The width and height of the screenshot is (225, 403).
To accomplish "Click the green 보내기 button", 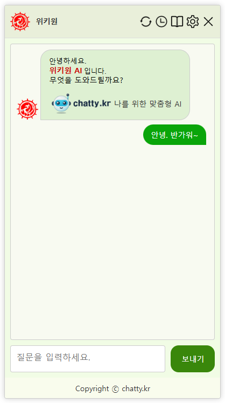I will (x=193, y=359).
